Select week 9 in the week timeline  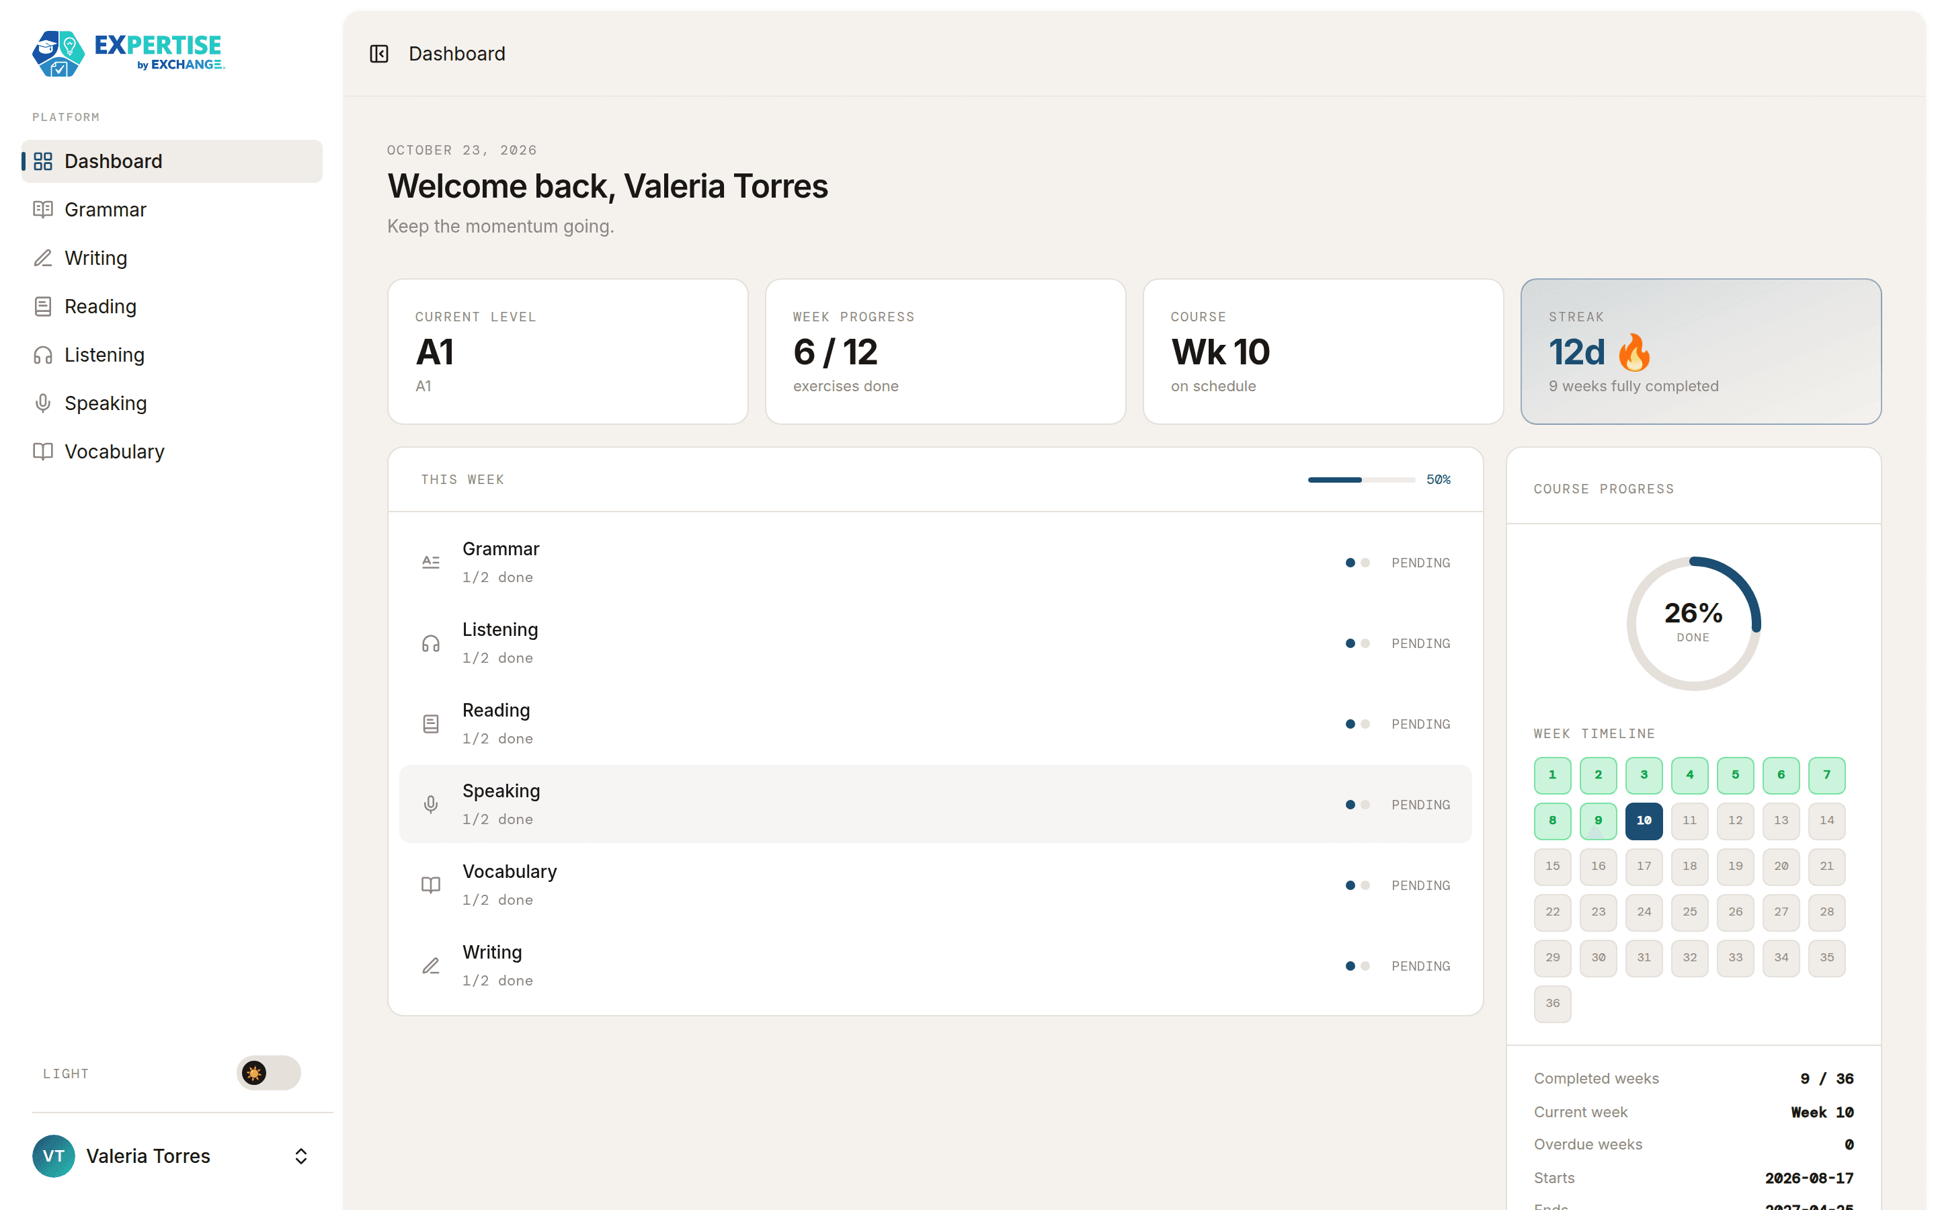click(x=1599, y=820)
